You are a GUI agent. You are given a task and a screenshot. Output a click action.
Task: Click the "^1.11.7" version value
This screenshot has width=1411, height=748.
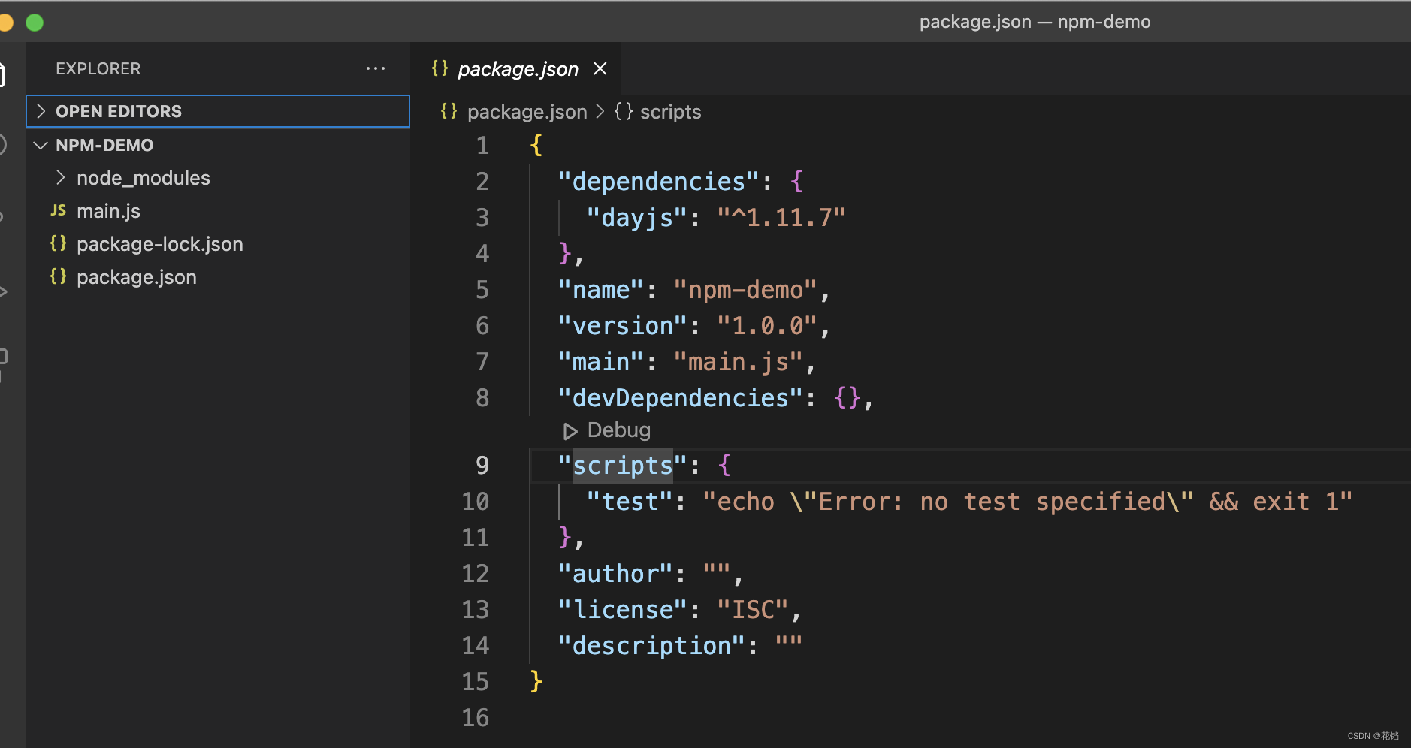[x=781, y=218]
